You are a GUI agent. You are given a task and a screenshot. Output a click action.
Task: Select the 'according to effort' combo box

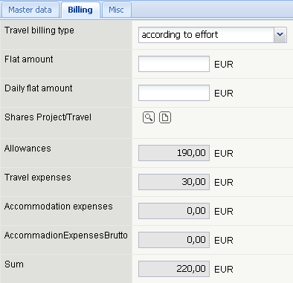tap(213, 35)
